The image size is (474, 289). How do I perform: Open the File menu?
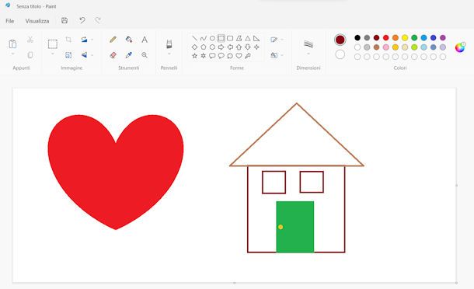pyautogui.click(x=9, y=21)
